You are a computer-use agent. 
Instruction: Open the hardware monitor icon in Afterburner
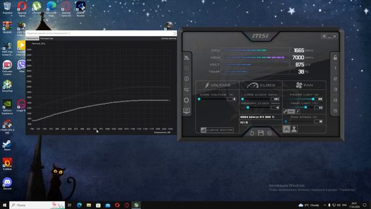click(187, 111)
